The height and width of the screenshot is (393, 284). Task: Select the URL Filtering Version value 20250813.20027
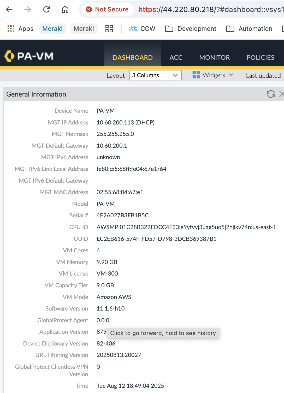click(119, 355)
